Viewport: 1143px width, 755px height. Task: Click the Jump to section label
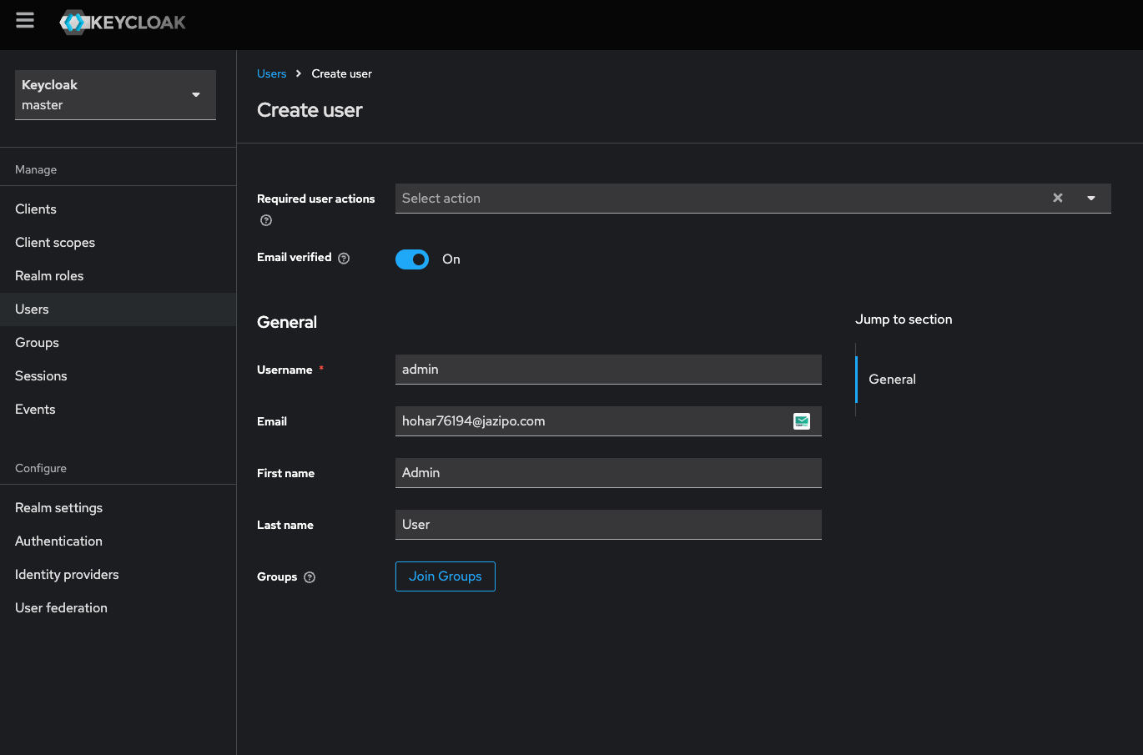point(904,320)
